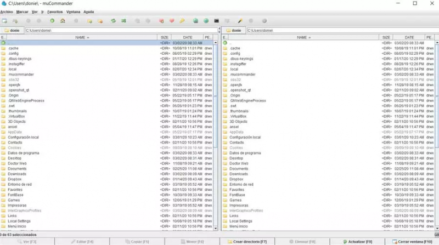The height and width of the screenshot is (245, 439).
Task: Click the swap panels green arrows icon
Action: [x=113, y=21]
